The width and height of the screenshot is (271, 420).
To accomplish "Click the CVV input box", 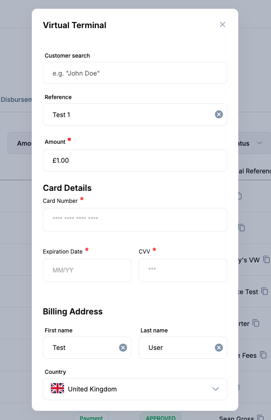I will coord(183,270).
